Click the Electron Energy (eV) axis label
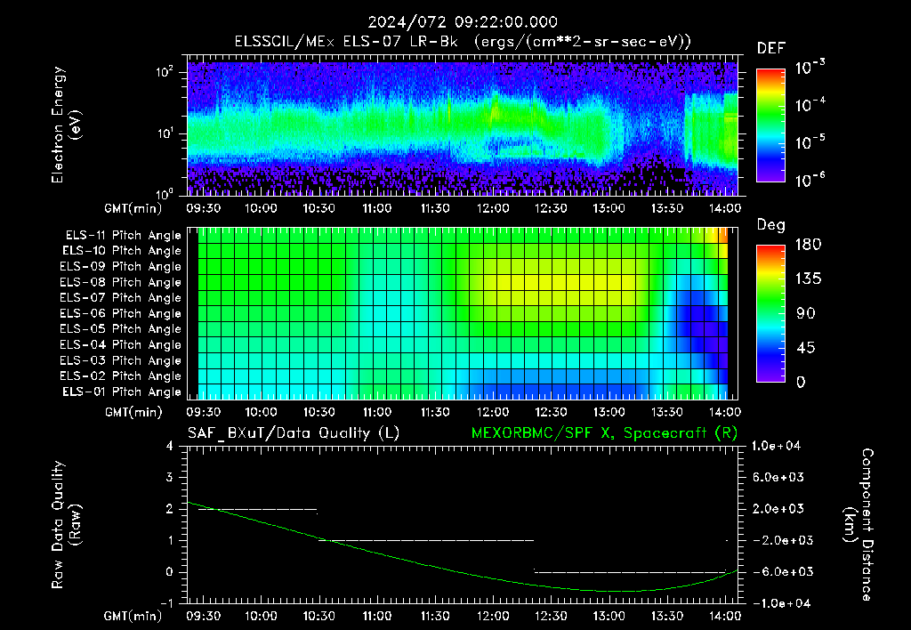Image resolution: width=911 pixels, height=630 pixels. (x=66, y=125)
